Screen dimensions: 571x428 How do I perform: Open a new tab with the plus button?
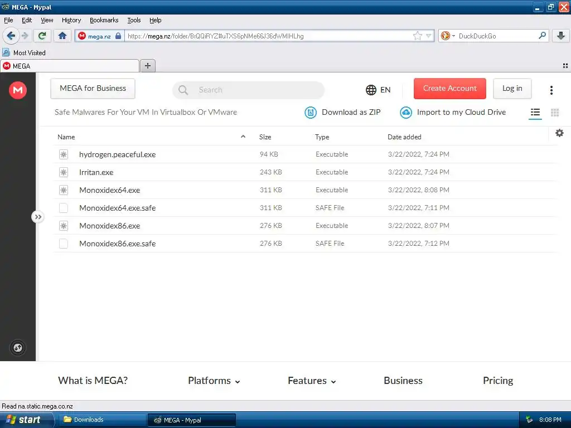tap(147, 66)
